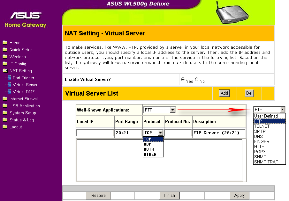
Task: Click the Logout folder icon
Action: (5, 127)
